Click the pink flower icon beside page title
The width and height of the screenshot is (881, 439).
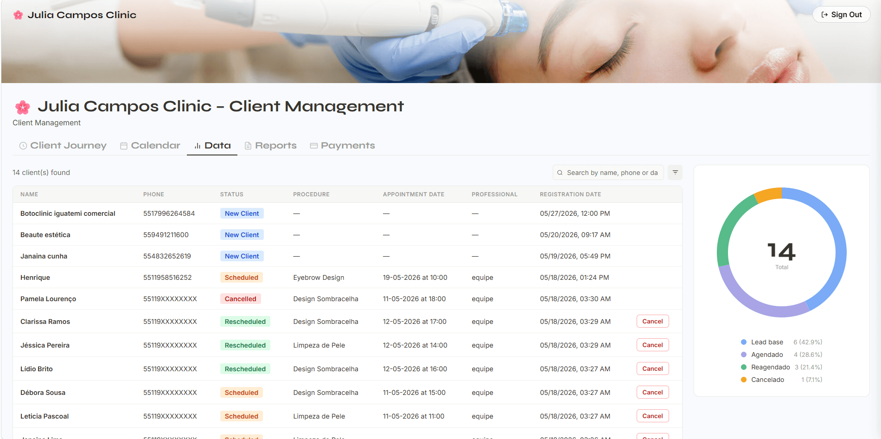(22, 107)
